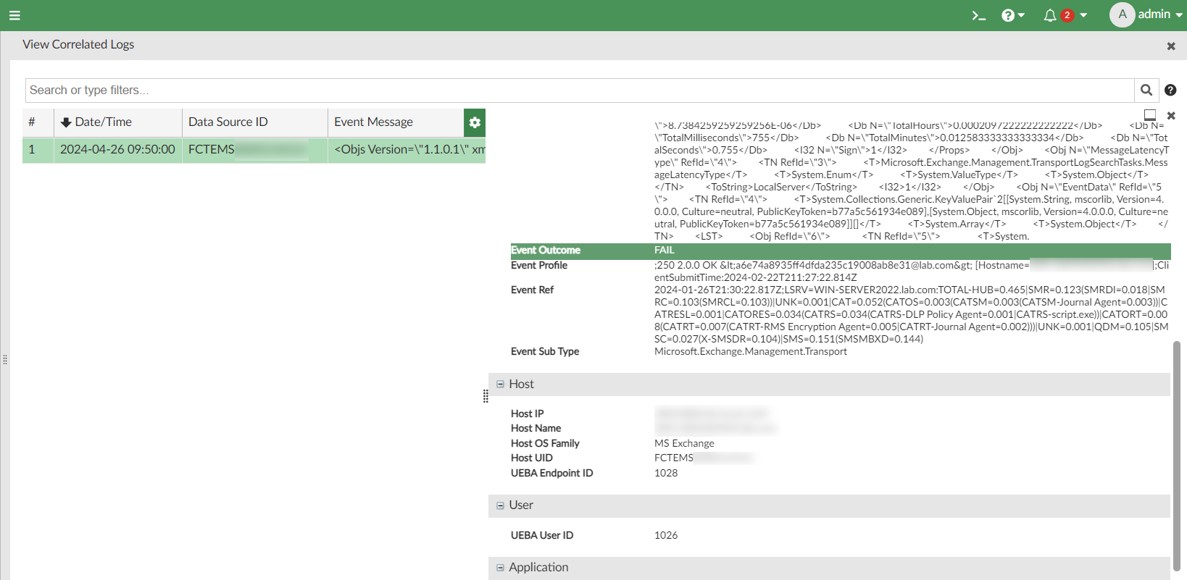
Task: Click the Objs Version event message cell
Action: point(407,150)
